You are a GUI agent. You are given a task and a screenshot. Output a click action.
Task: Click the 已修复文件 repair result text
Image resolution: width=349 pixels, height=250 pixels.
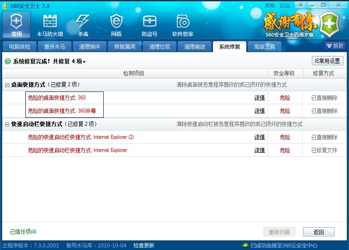point(325,150)
